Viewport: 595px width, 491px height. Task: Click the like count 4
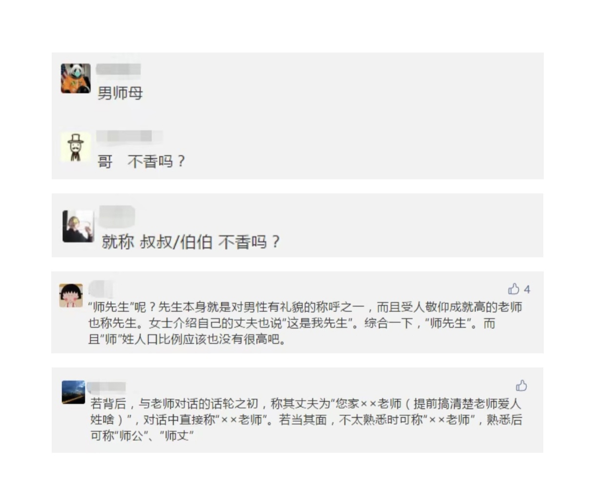tap(527, 290)
